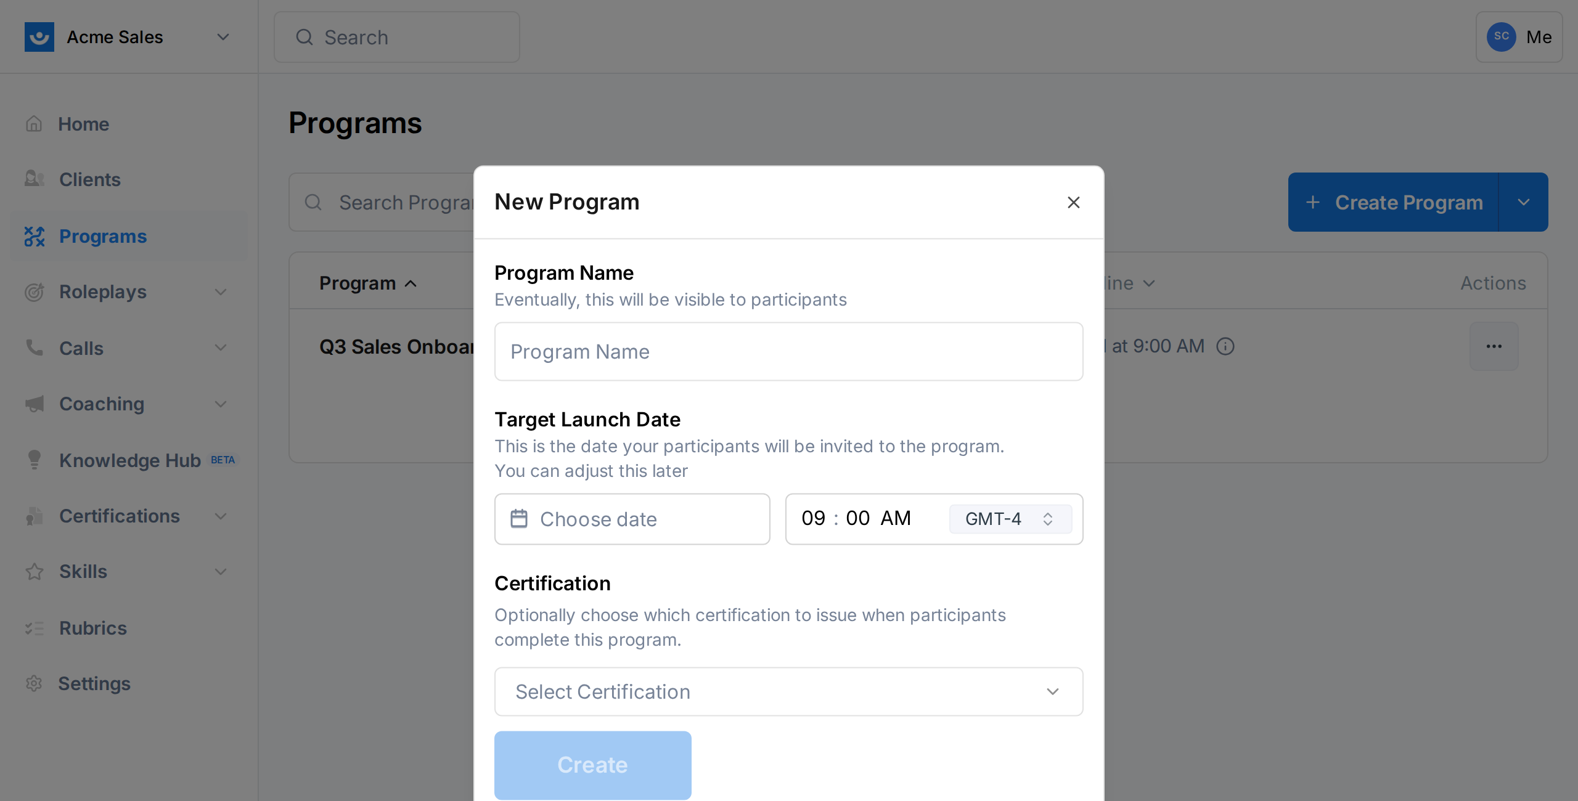This screenshot has width=1578, height=801.
Task: Click the Coaching megaphone icon
Action: (34, 404)
